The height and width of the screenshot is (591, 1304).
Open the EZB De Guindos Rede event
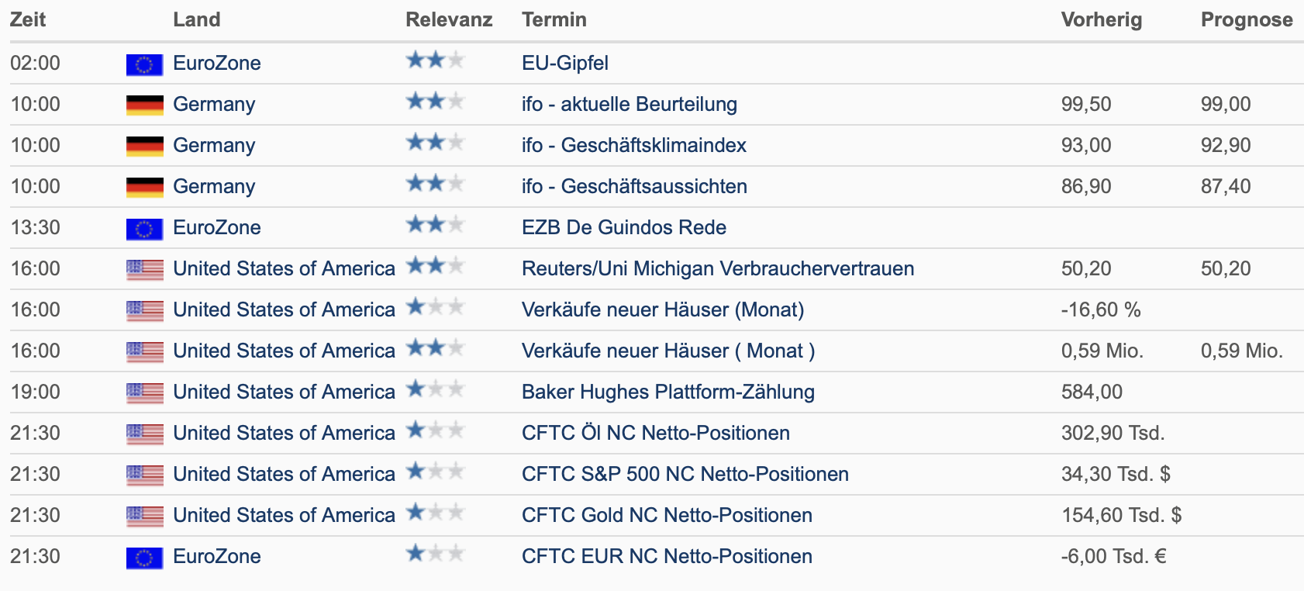click(x=624, y=227)
